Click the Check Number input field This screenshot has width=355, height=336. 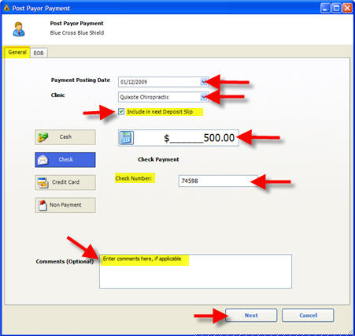[218, 181]
